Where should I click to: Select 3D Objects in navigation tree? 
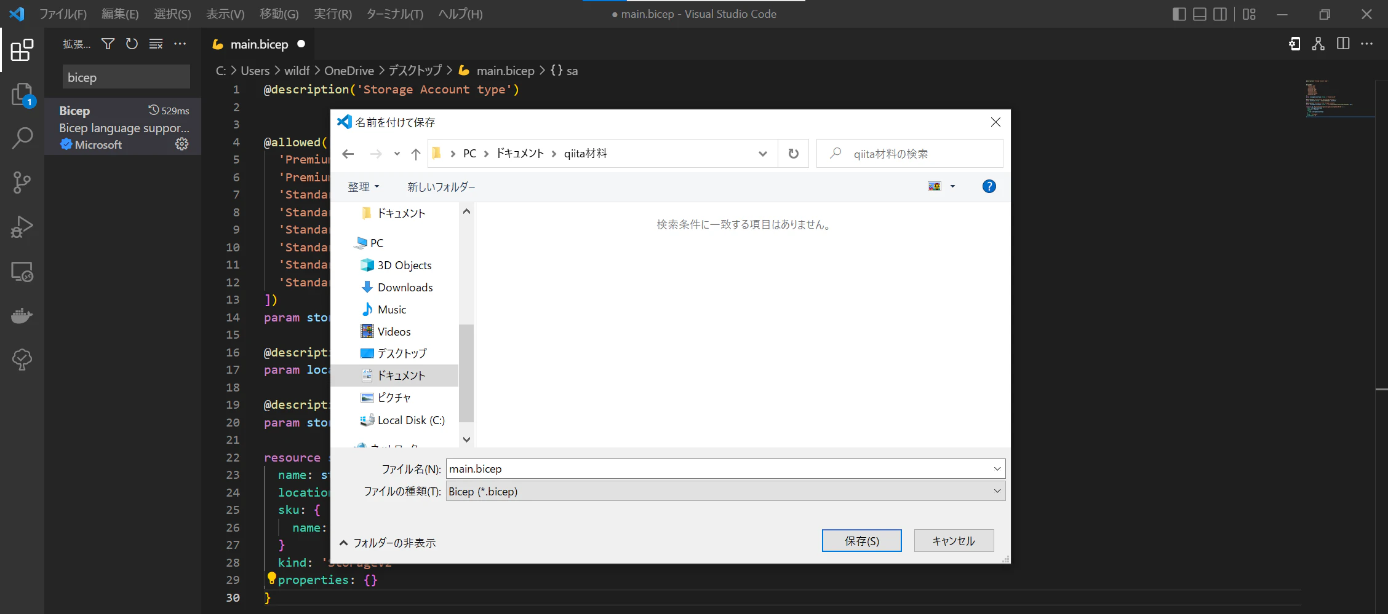(404, 265)
